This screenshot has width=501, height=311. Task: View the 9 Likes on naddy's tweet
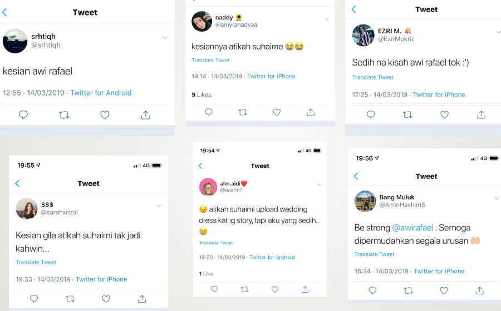click(x=202, y=94)
